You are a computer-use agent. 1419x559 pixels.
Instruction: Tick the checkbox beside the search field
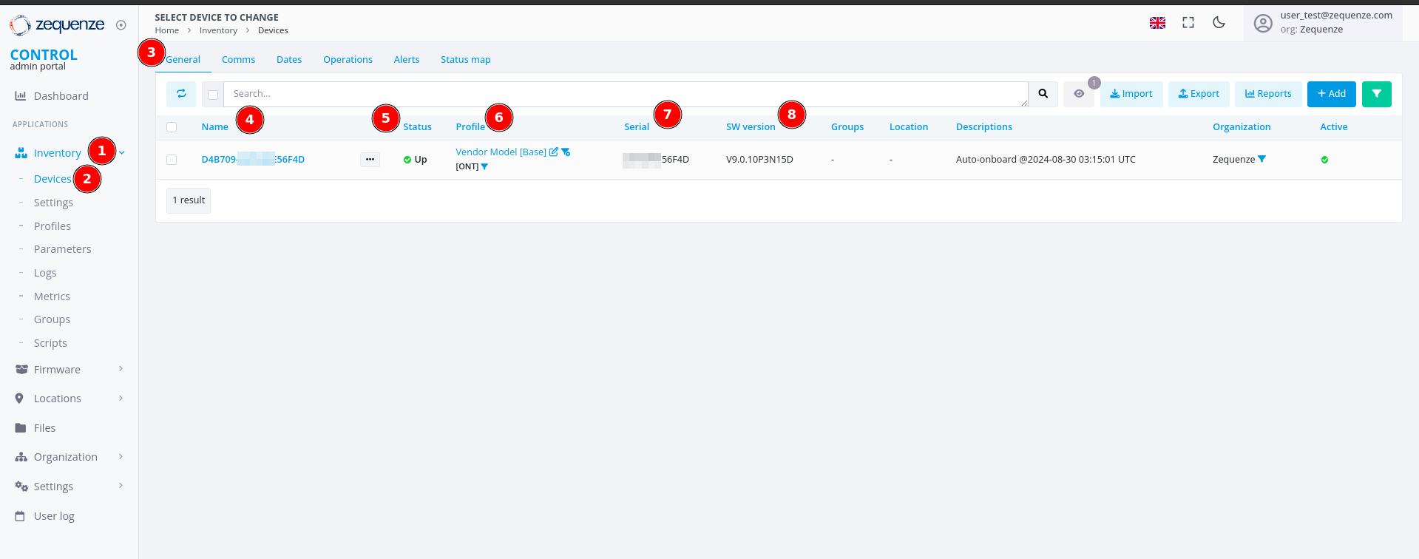click(x=213, y=95)
